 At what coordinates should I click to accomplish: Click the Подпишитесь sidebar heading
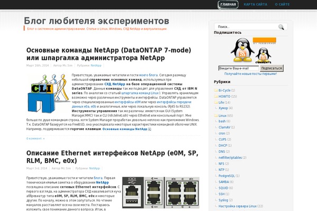(x=228, y=32)
